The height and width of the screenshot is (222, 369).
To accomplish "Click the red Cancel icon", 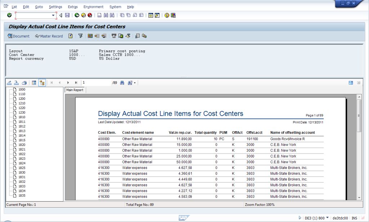I will (90, 15).
